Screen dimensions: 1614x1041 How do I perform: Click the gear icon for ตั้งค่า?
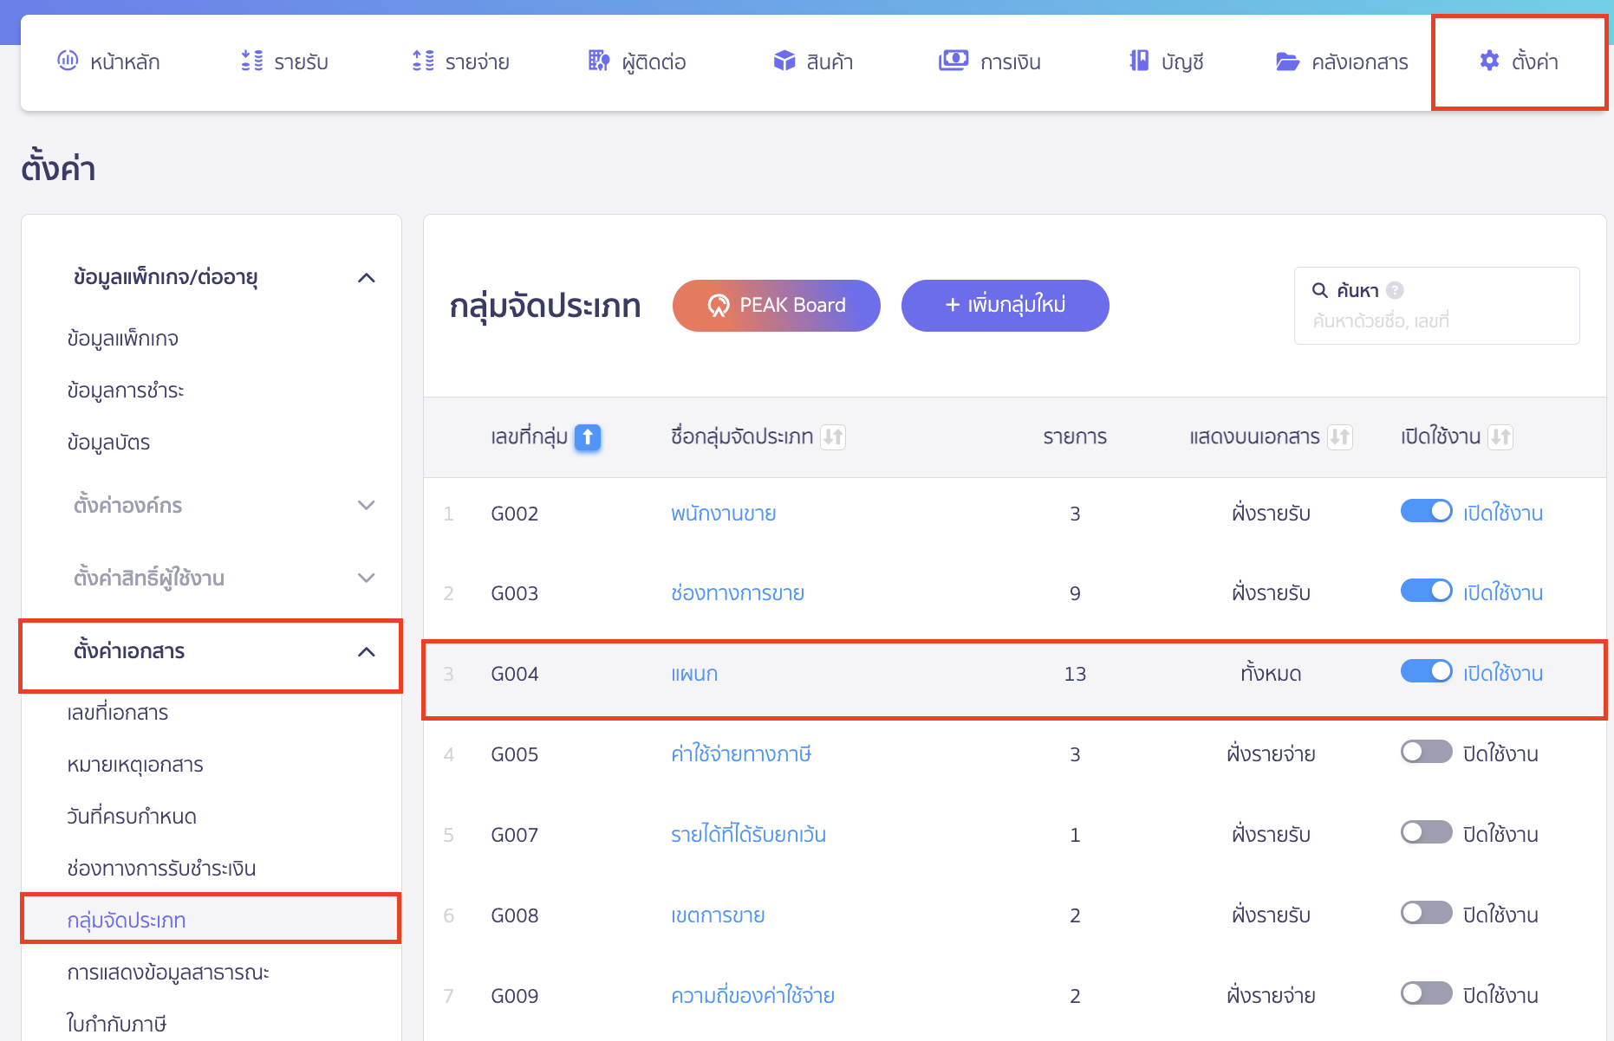click(x=1489, y=61)
